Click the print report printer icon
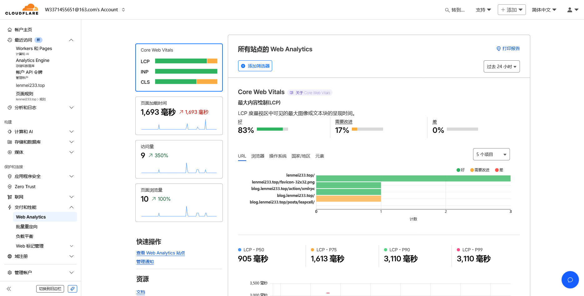This screenshot has height=296, width=584. click(499, 49)
